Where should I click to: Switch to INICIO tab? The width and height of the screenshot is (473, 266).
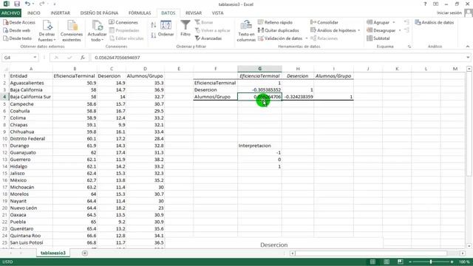(x=34, y=13)
